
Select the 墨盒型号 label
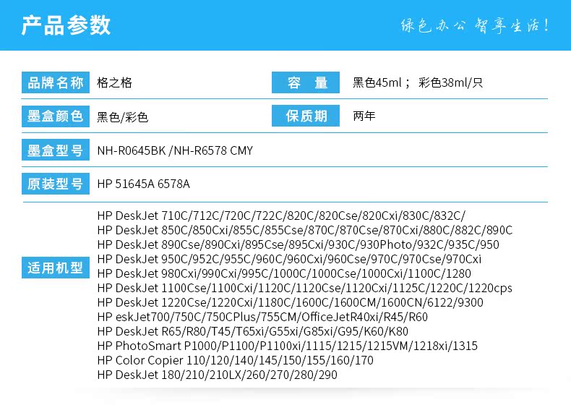click(56, 150)
